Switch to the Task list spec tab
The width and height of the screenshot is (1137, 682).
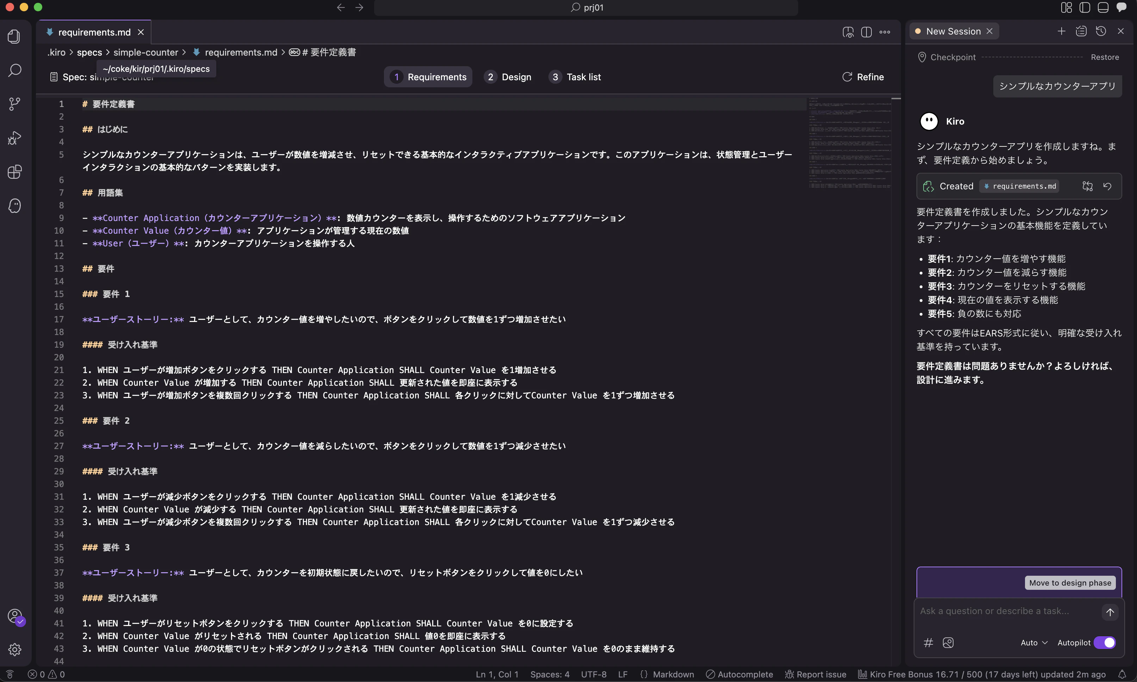(575, 77)
